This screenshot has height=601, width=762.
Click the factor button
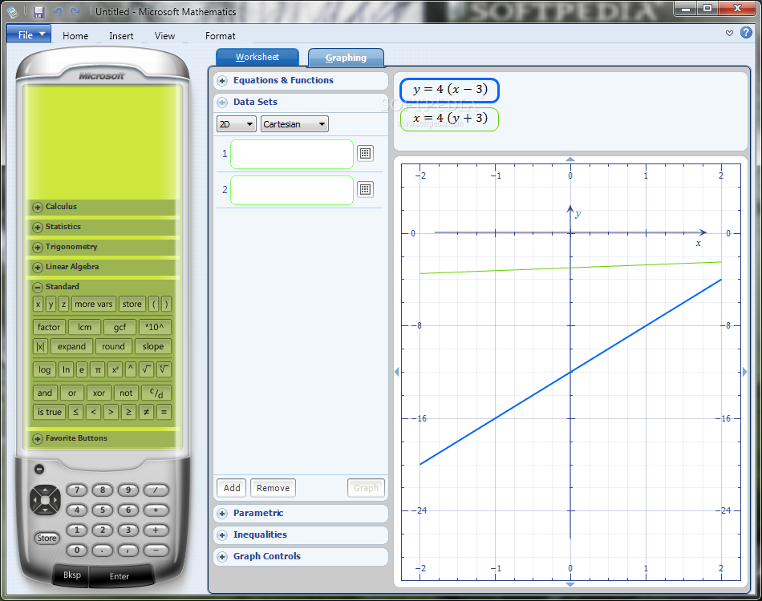49,327
